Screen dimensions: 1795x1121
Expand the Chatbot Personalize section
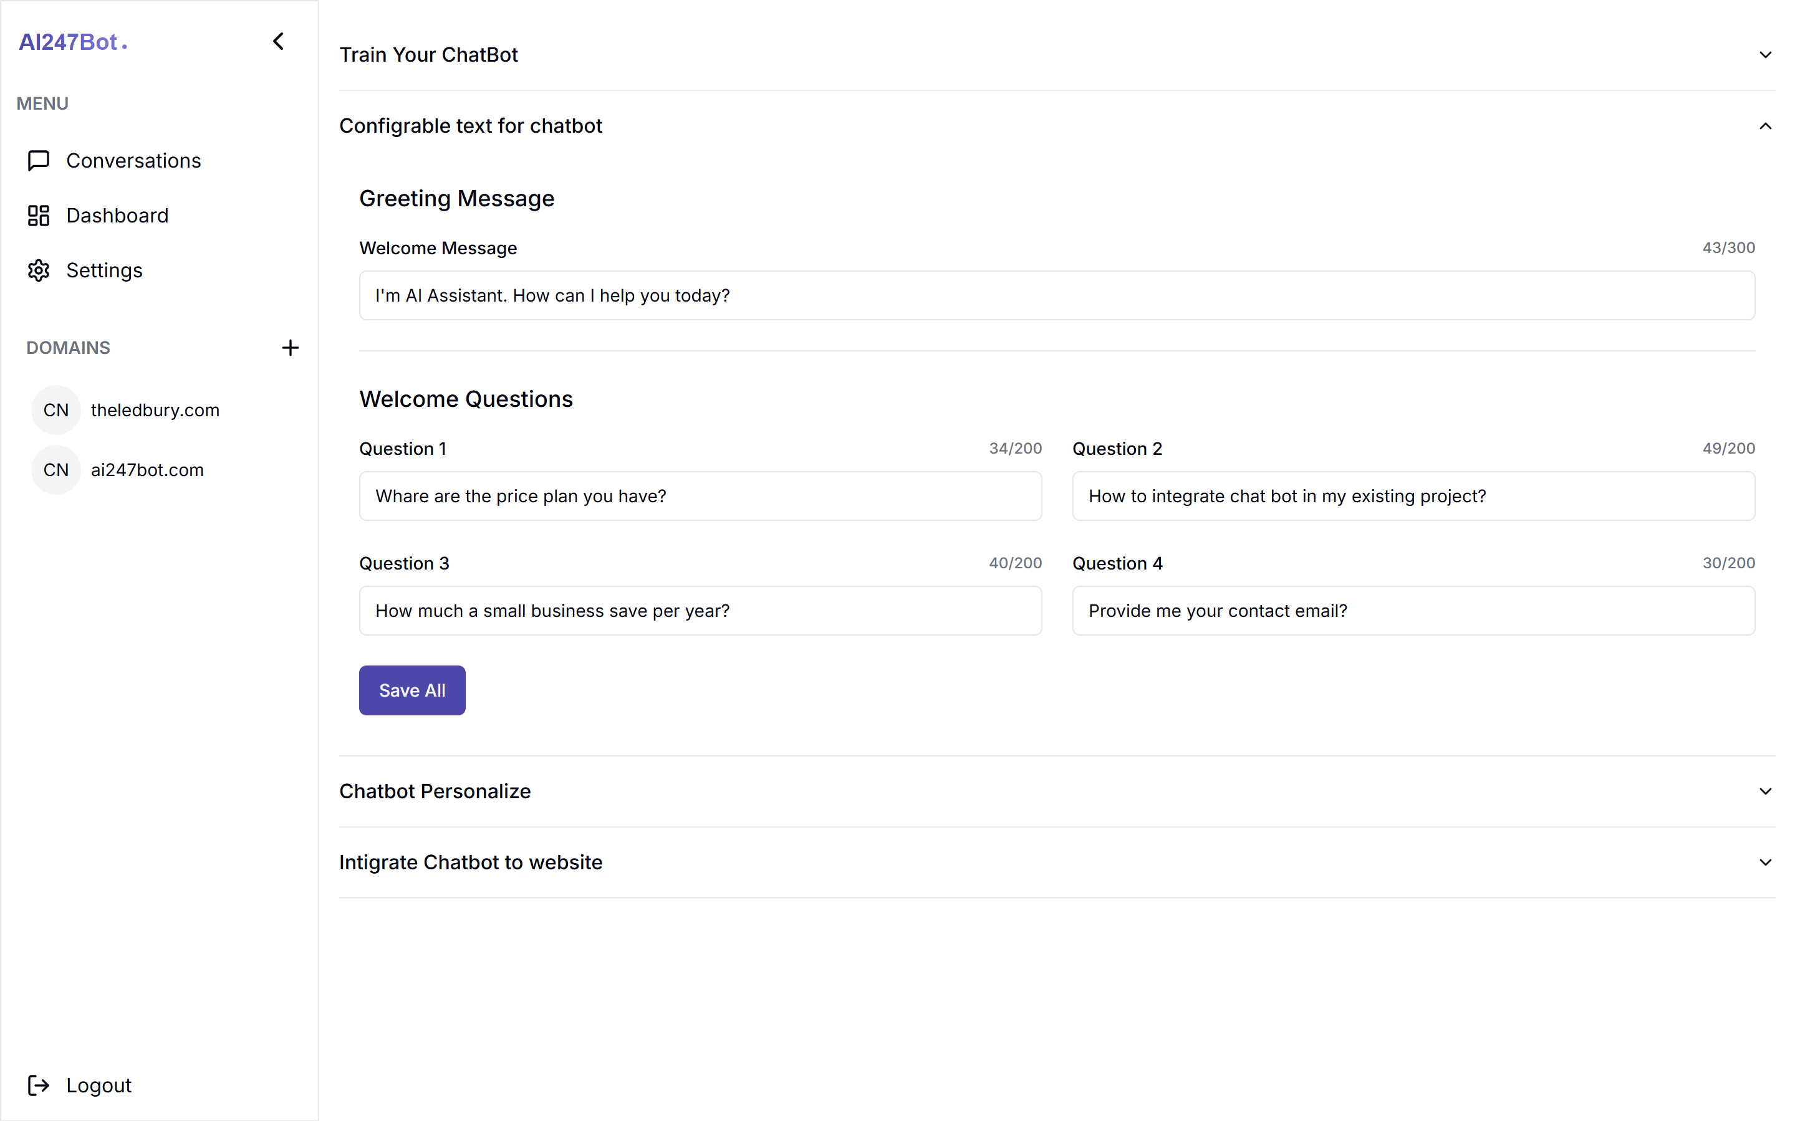click(x=1764, y=791)
